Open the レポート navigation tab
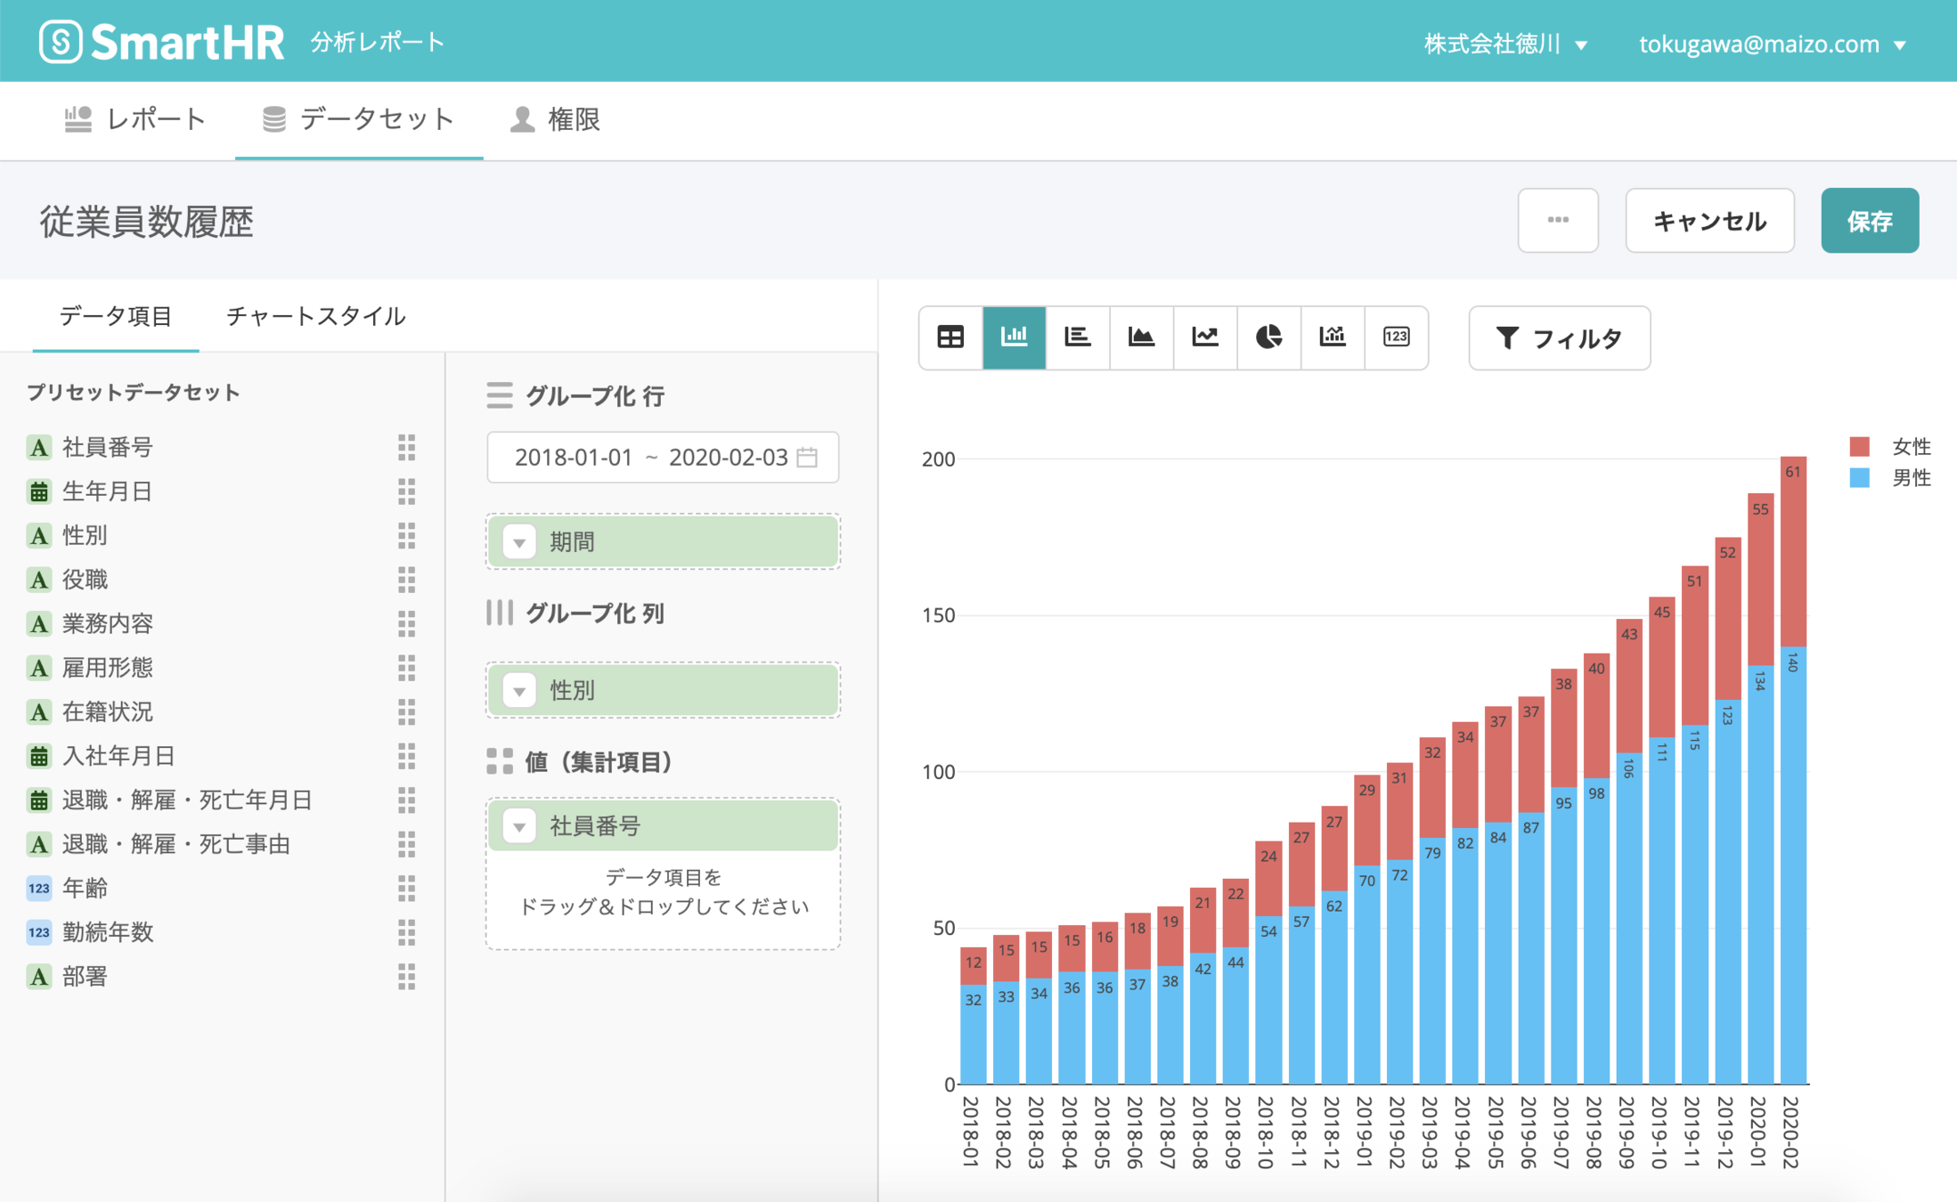The image size is (1957, 1202). pyautogui.click(x=135, y=119)
